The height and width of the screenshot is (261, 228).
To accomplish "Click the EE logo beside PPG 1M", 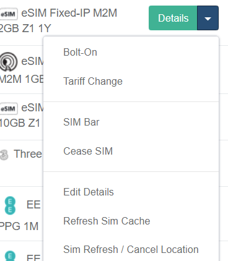I will tap(10, 205).
